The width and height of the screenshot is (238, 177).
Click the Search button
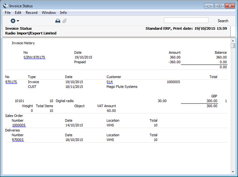[x=223, y=21]
